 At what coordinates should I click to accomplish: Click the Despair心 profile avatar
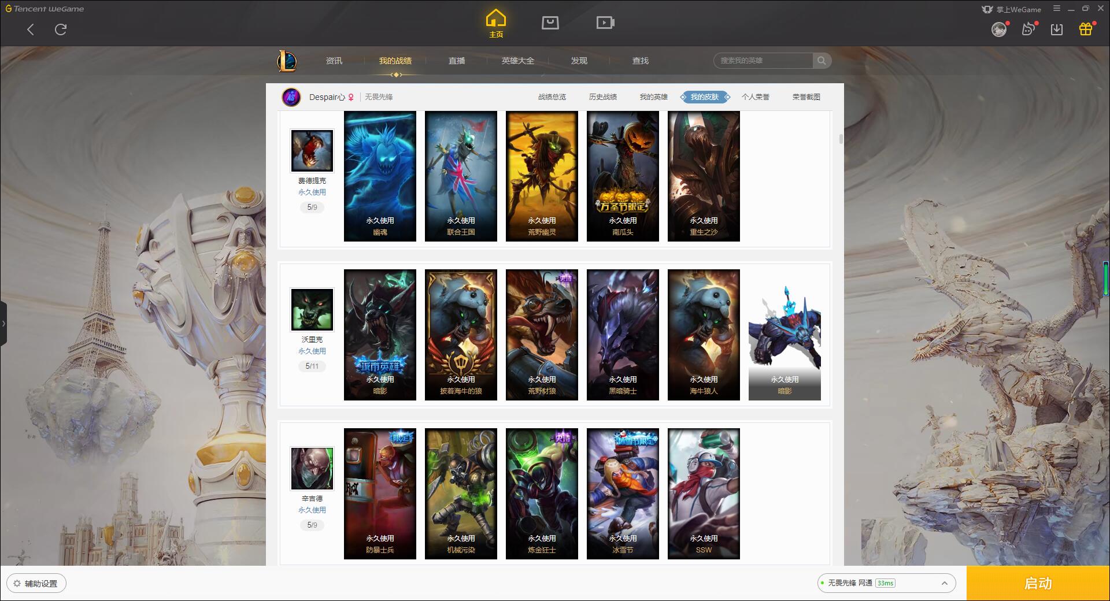tap(291, 97)
